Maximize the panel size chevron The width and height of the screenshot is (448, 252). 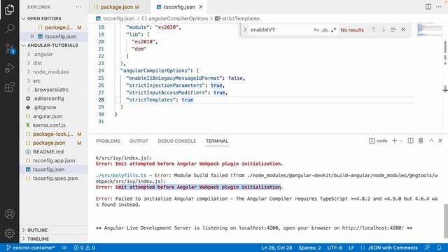(431, 141)
